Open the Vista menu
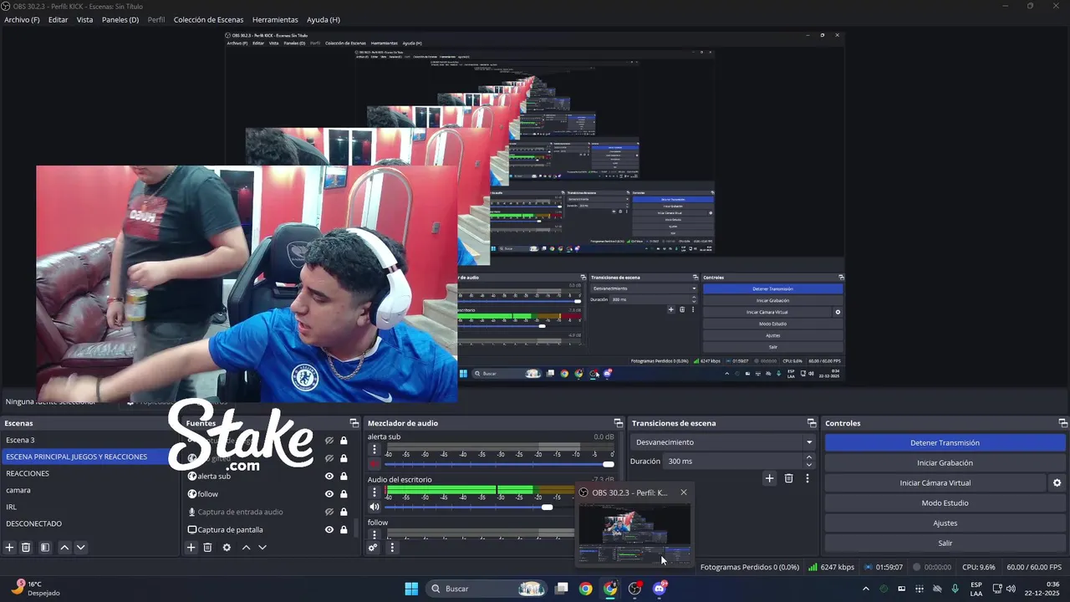The height and width of the screenshot is (602, 1070). (84, 19)
